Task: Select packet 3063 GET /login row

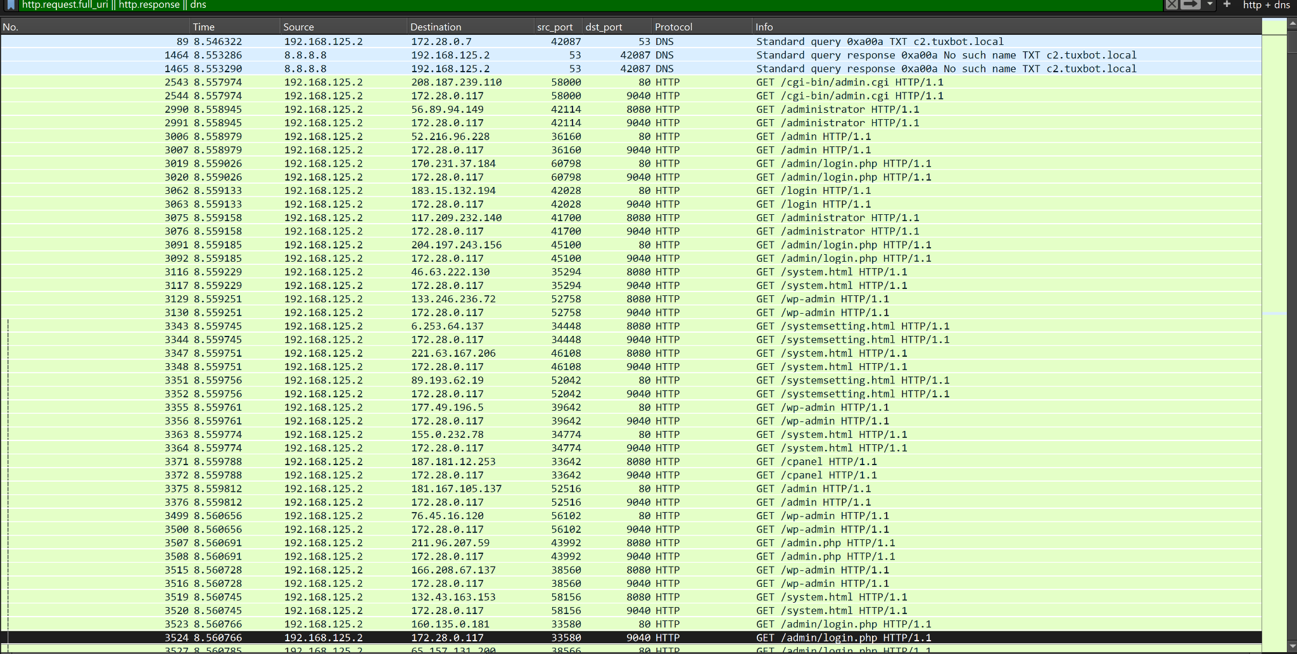Action: coord(631,204)
